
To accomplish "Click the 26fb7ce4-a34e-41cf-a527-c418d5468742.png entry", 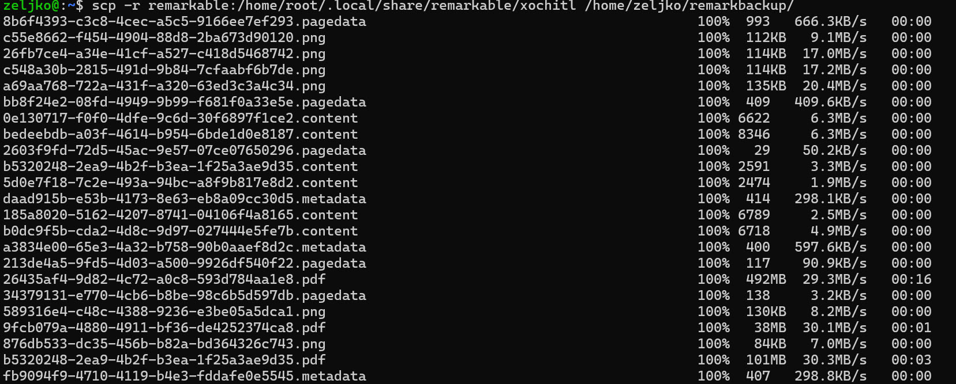I will 164,54.
